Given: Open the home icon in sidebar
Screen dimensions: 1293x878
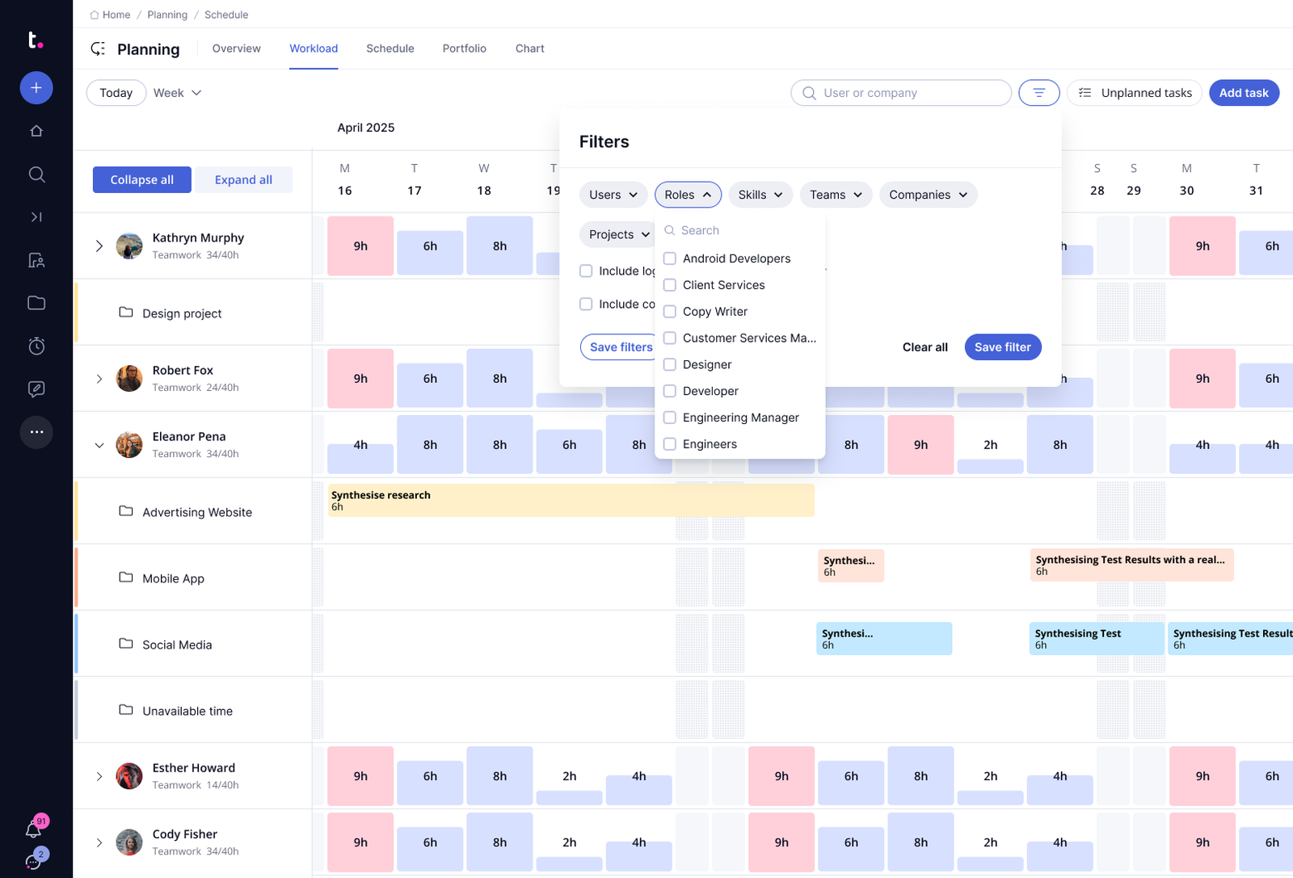Looking at the screenshot, I should [36, 131].
